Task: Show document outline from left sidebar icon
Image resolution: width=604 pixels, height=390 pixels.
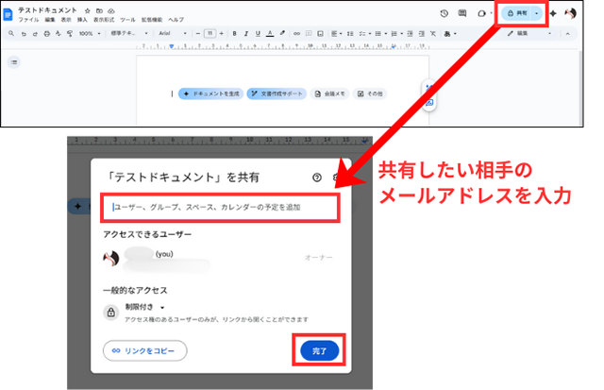Action: pos(15,62)
